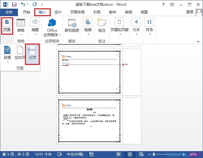Image resolution: width=203 pixels, height=158 pixels.
Task: Switch to the 审阅 Review tab
Action: (128, 12)
